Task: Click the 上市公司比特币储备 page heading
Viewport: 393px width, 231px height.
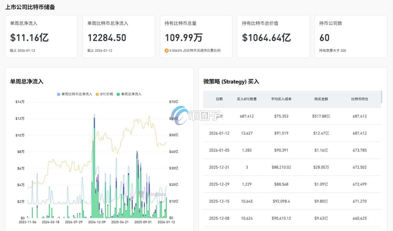Action: pyautogui.click(x=31, y=6)
